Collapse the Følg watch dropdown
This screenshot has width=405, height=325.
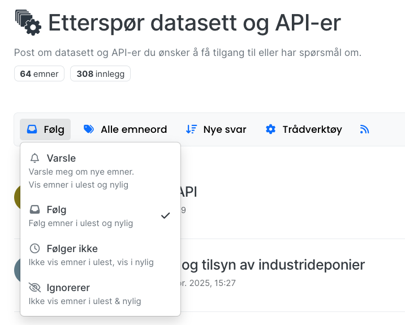click(45, 129)
